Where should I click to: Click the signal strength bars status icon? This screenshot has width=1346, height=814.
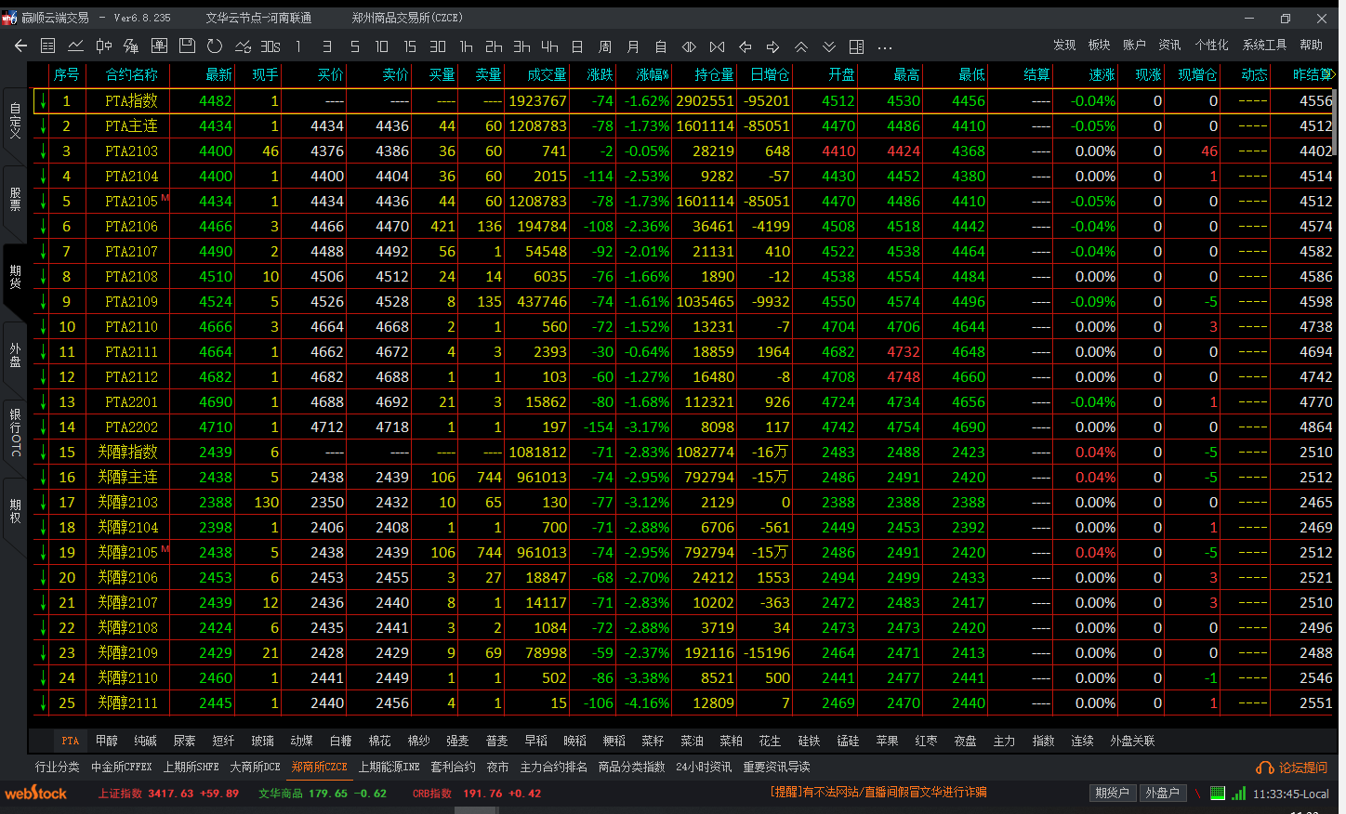point(1238,793)
